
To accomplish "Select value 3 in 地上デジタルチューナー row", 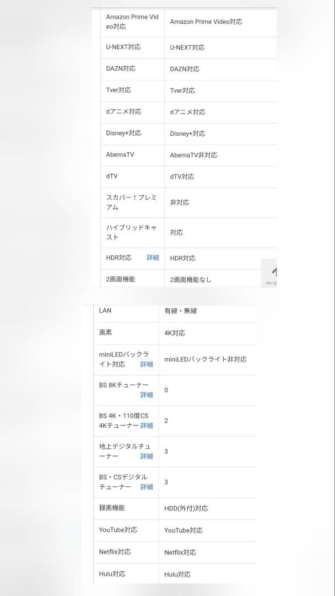I will (x=166, y=451).
